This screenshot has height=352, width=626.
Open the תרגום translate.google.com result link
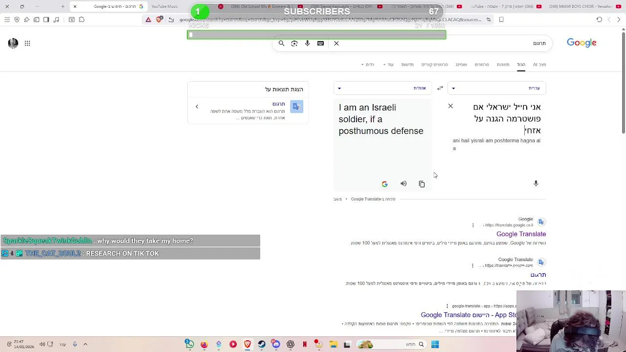click(x=538, y=275)
